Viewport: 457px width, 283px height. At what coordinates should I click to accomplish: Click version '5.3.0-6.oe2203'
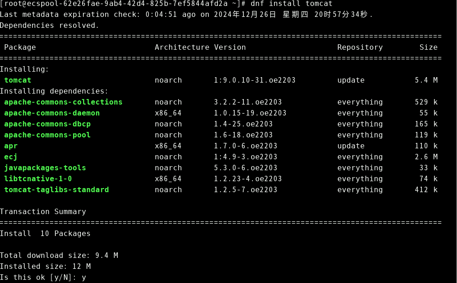(246, 168)
